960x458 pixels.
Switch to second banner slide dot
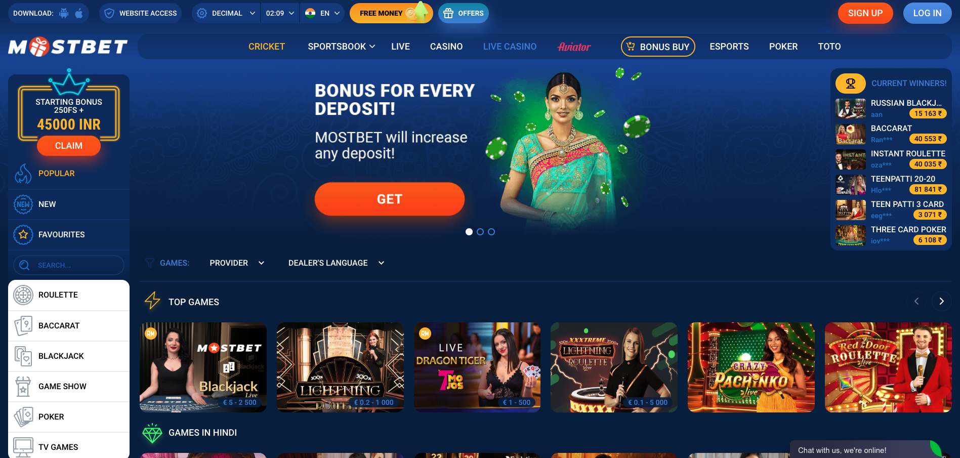480,232
